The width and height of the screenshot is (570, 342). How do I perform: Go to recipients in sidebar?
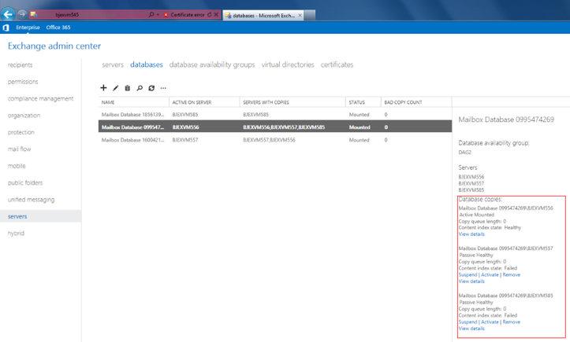pos(20,65)
